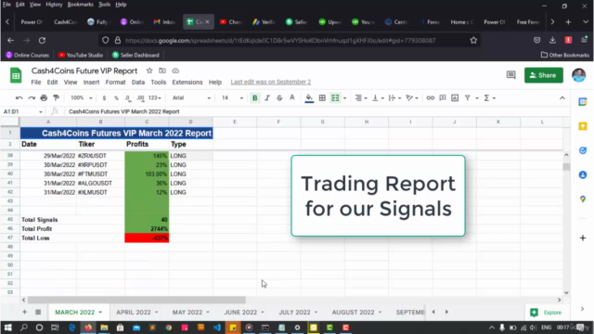Select the paint format tool
This screenshot has height=334, width=594.
click(x=56, y=98)
